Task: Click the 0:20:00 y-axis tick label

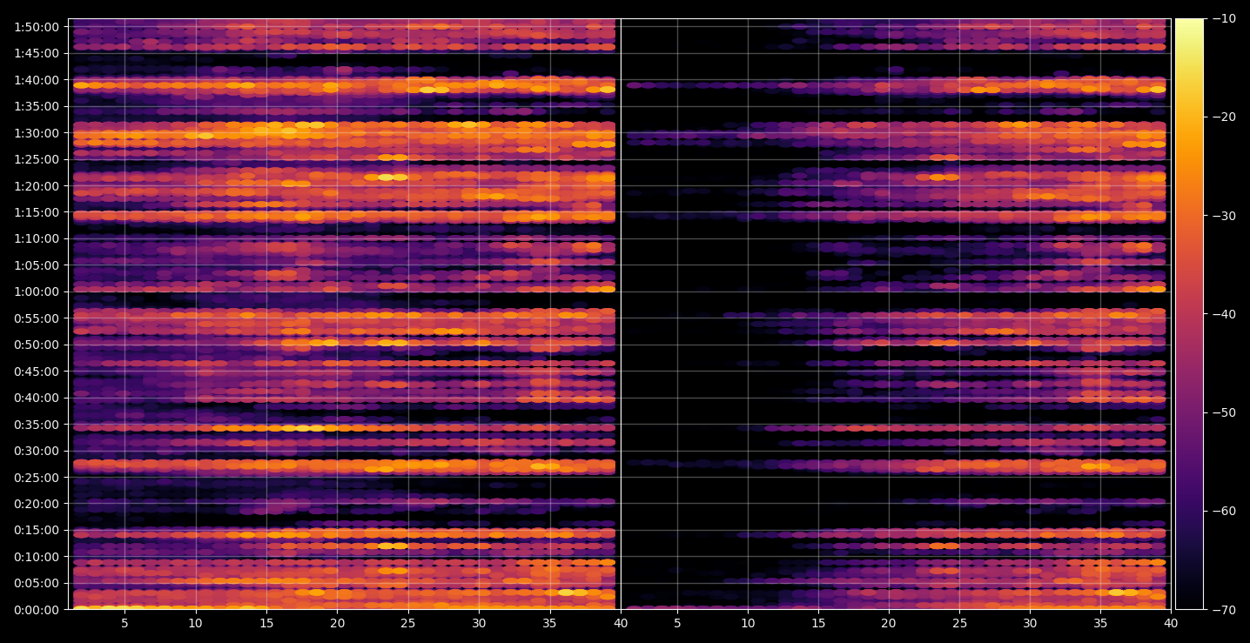Action: 37,504
